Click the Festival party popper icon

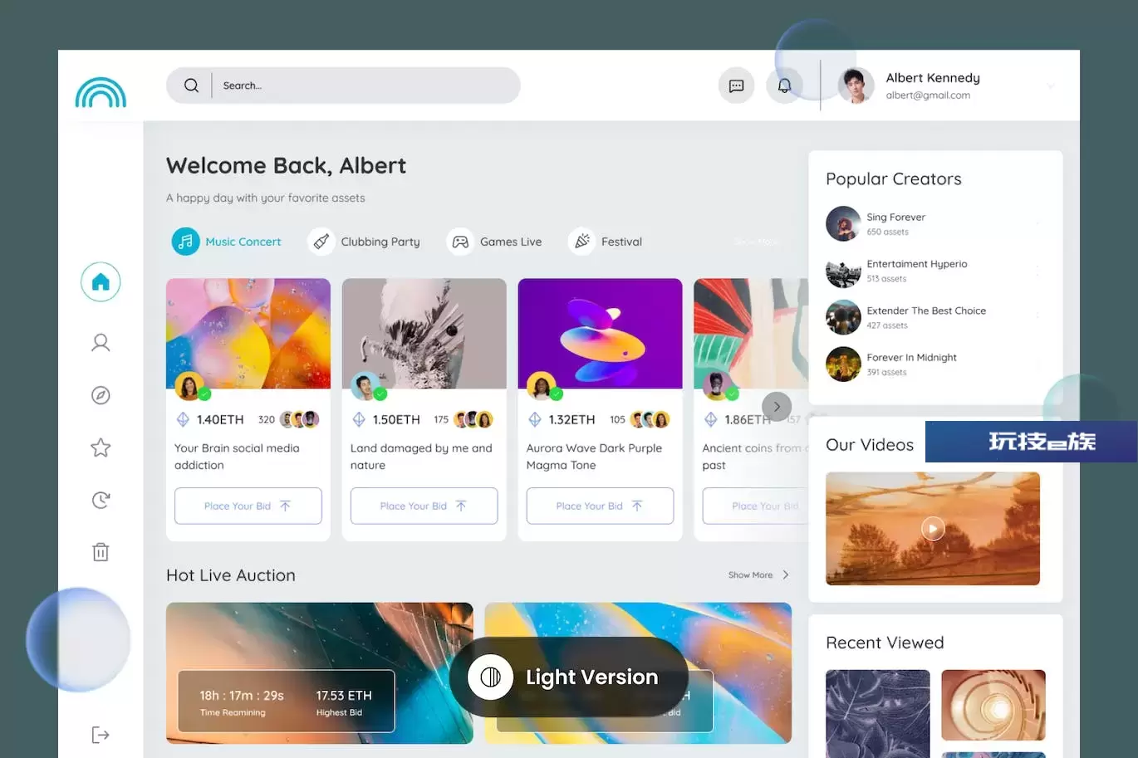[x=581, y=242]
